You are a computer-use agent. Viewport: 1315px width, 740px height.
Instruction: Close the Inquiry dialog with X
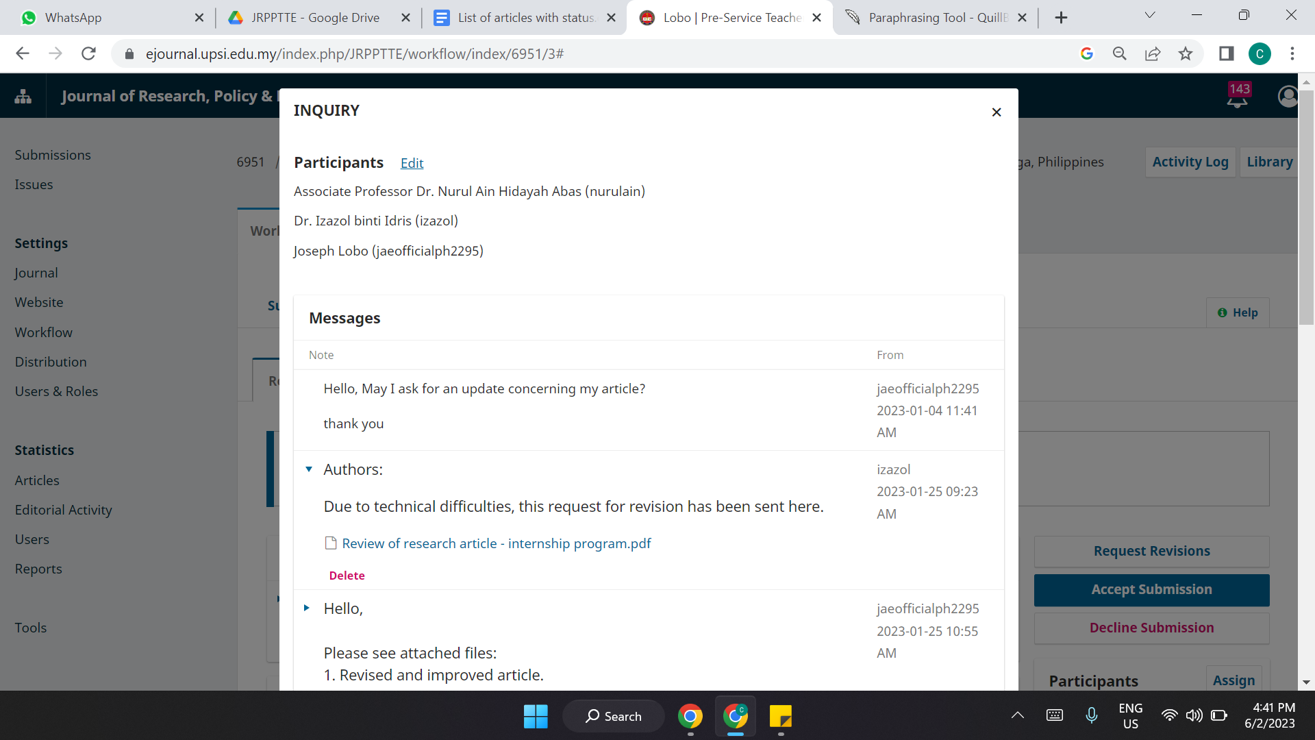coord(997,112)
